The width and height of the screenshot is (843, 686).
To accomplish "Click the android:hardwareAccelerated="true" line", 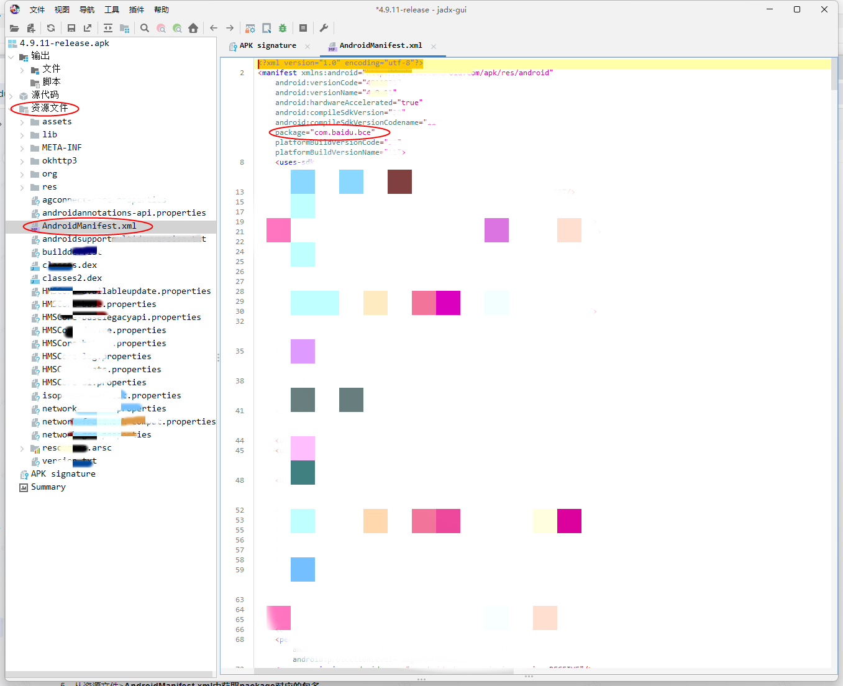I will point(349,103).
